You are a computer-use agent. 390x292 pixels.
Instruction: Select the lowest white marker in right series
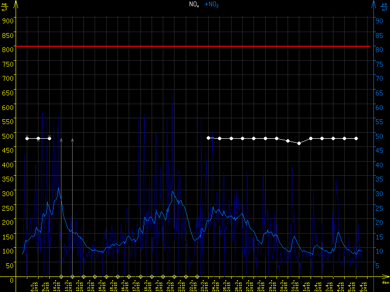tap(299, 143)
